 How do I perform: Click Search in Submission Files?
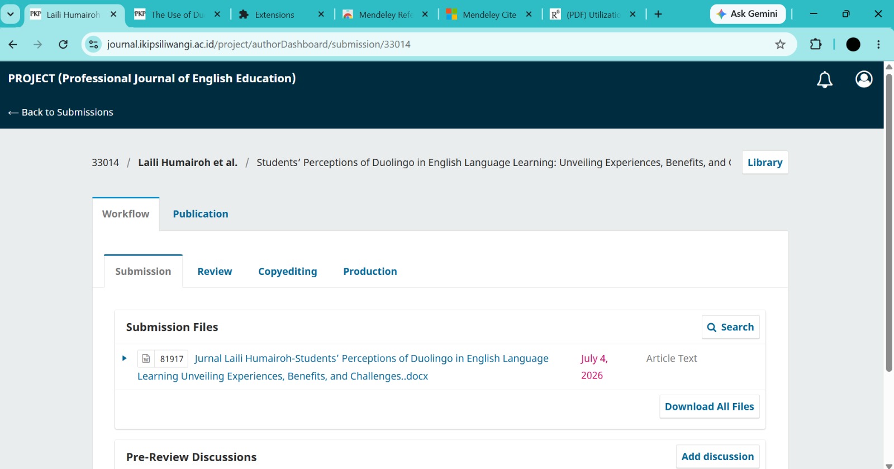tap(730, 328)
